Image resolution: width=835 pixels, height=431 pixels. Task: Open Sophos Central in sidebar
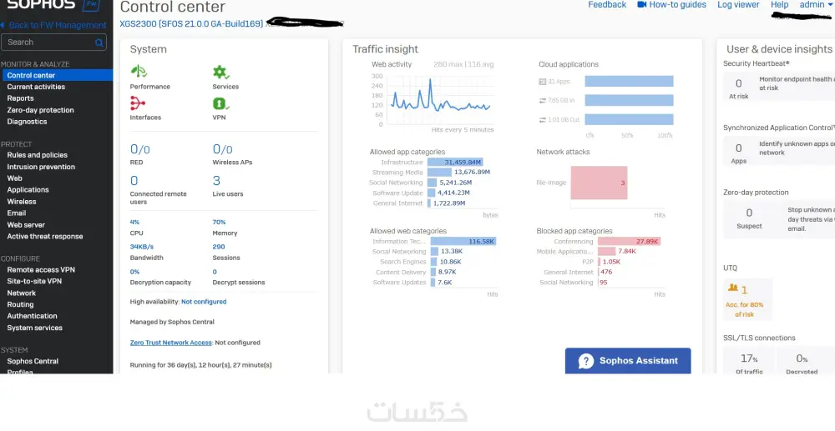coord(33,361)
